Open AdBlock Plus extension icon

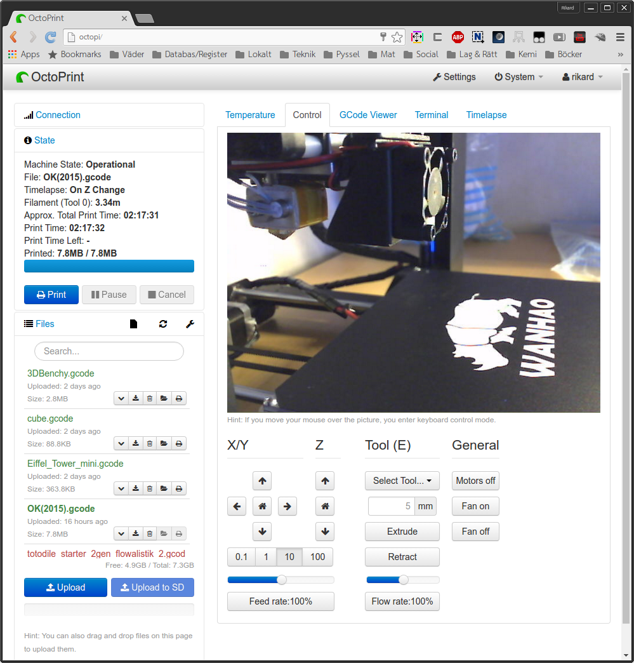pyautogui.click(x=458, y=37)
